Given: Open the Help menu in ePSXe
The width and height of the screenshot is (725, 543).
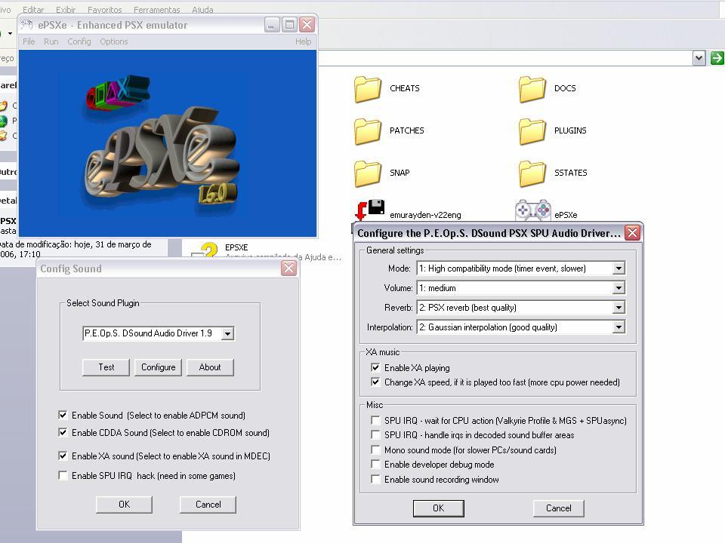Looking at the screenshot, I should (304, 41).
